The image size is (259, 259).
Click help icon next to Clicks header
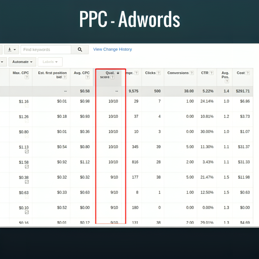pos(159,73)
